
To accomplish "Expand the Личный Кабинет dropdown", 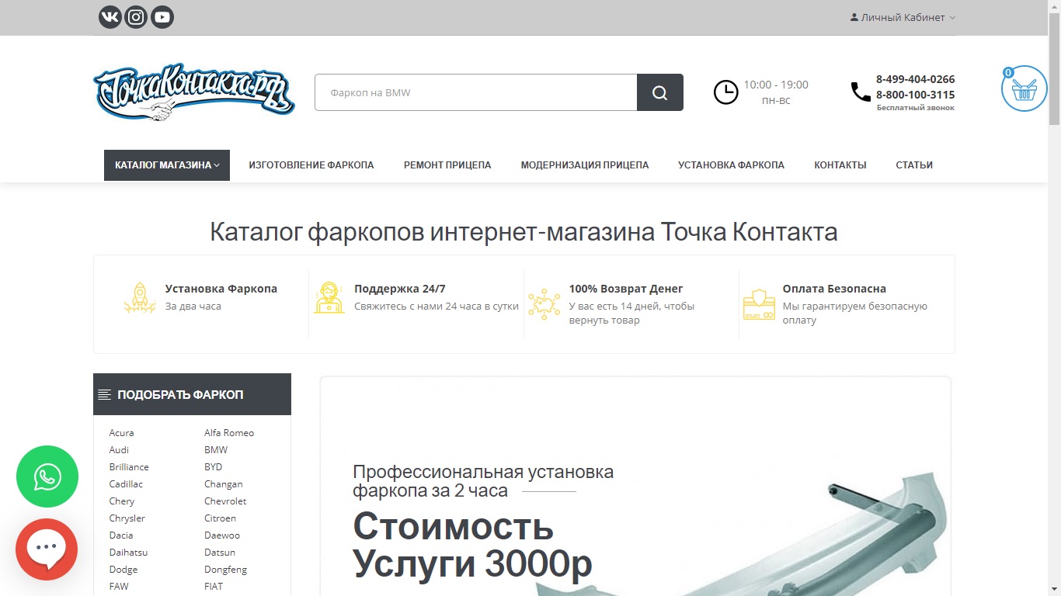I will tap(903, 17).
